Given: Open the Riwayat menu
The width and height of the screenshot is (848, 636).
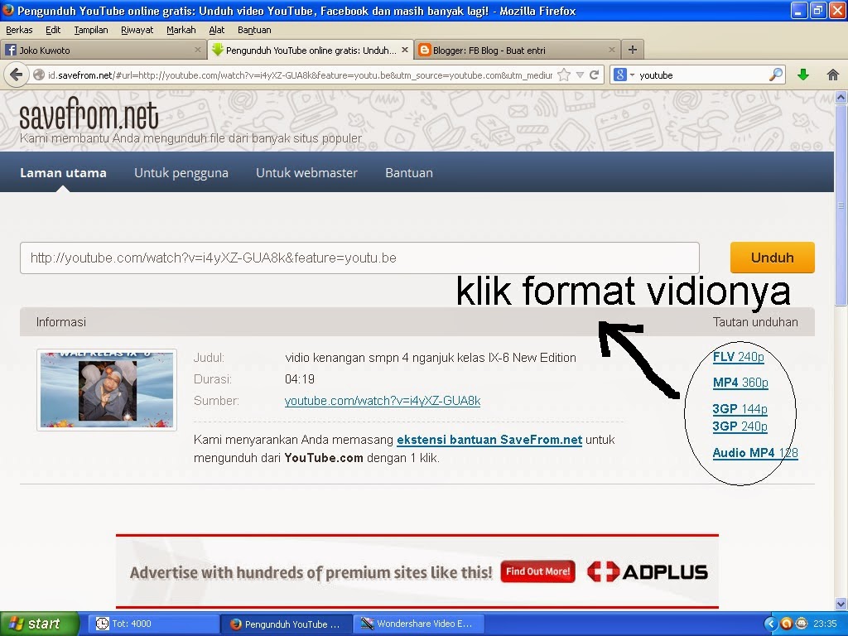Looking at the screenshot, I should [x=137, y=30].
